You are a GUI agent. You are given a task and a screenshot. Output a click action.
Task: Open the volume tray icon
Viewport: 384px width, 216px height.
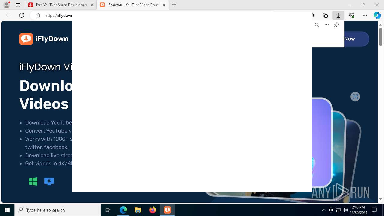click(345, 210)
